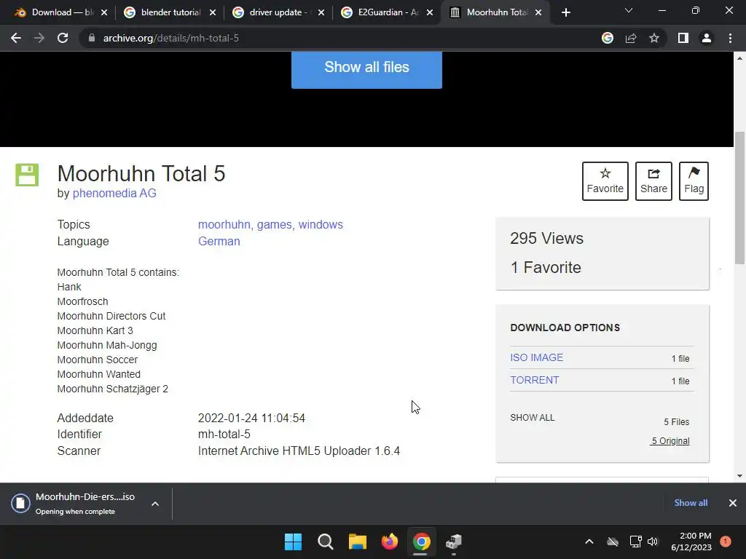Click the 1 Favorite text
The image size is (746, 559).
546,268
